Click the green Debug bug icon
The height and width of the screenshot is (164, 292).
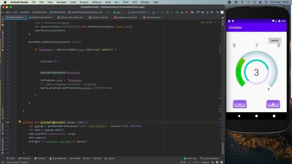pyautogui.click(x=167, y=12)
